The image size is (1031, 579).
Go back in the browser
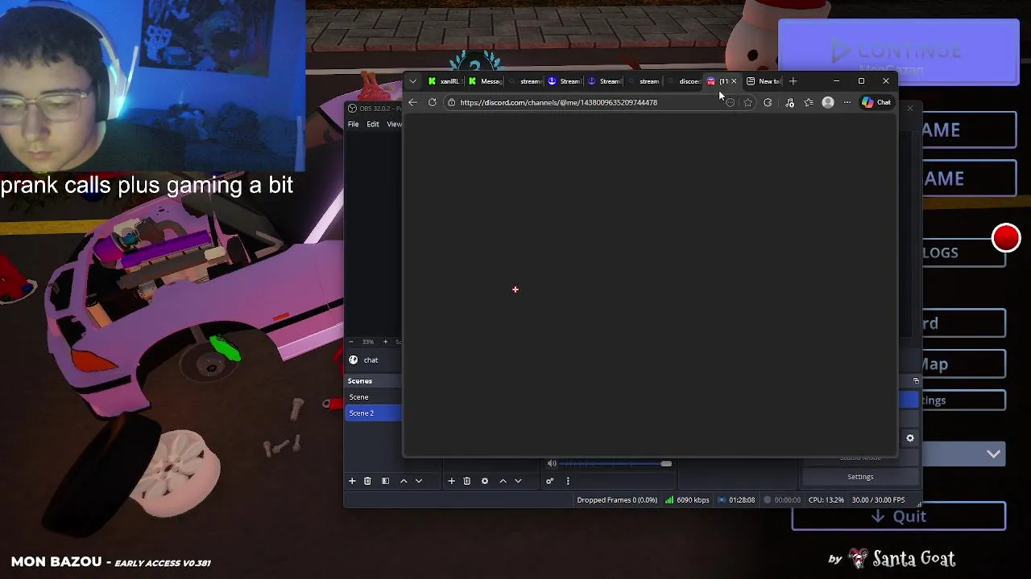tap(412, 102)
